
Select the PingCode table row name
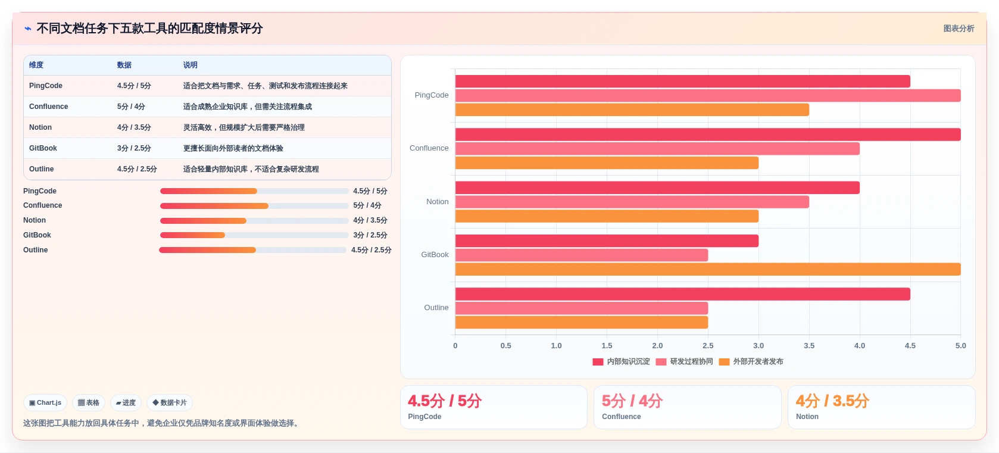click(x=46, y=86)
